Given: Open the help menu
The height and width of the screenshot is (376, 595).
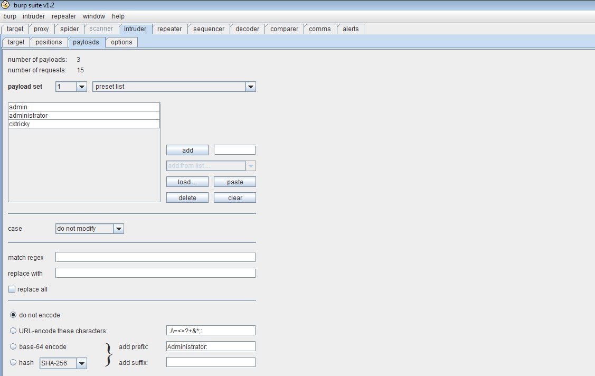Looking at the screenshot, I should (x=118, y=16).
